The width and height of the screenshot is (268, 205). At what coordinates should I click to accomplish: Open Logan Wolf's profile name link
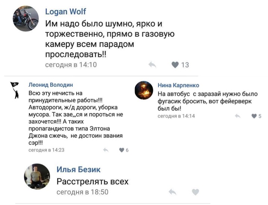[65, 12]
